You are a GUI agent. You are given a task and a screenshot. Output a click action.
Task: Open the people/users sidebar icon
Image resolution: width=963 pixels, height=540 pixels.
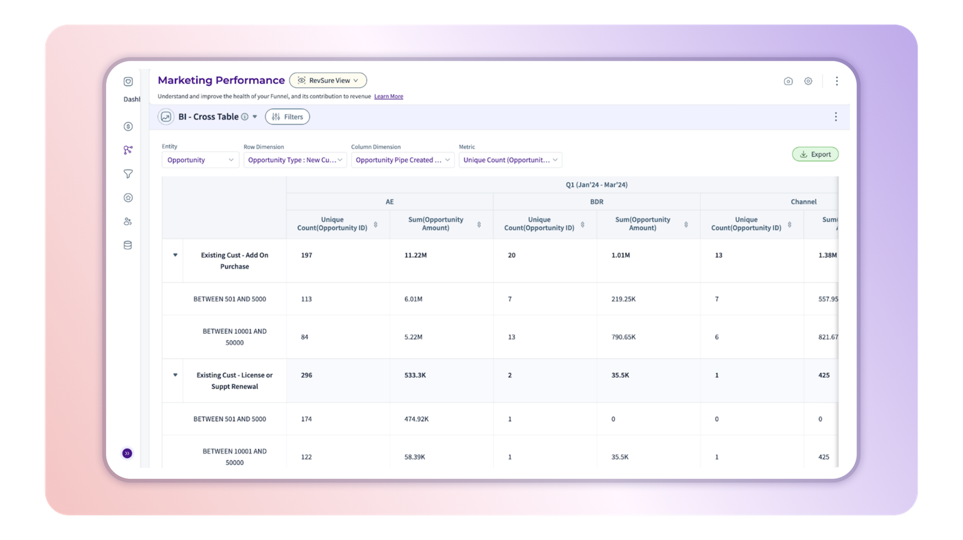(128, 221)
